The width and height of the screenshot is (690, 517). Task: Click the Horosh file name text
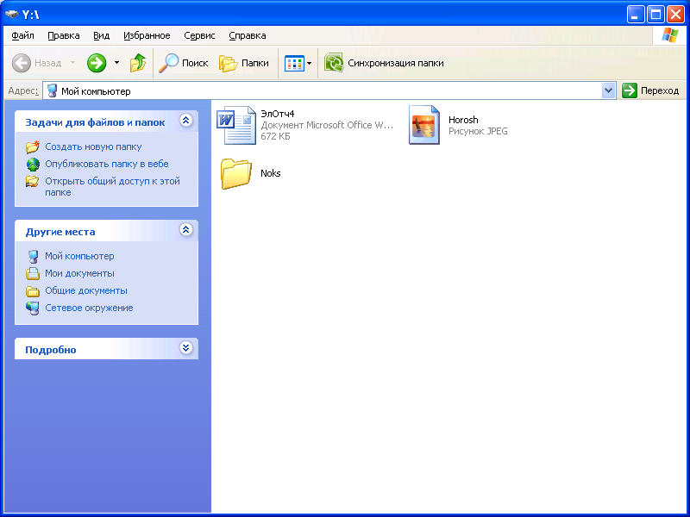pyautogui.click(x=463, y=120)
